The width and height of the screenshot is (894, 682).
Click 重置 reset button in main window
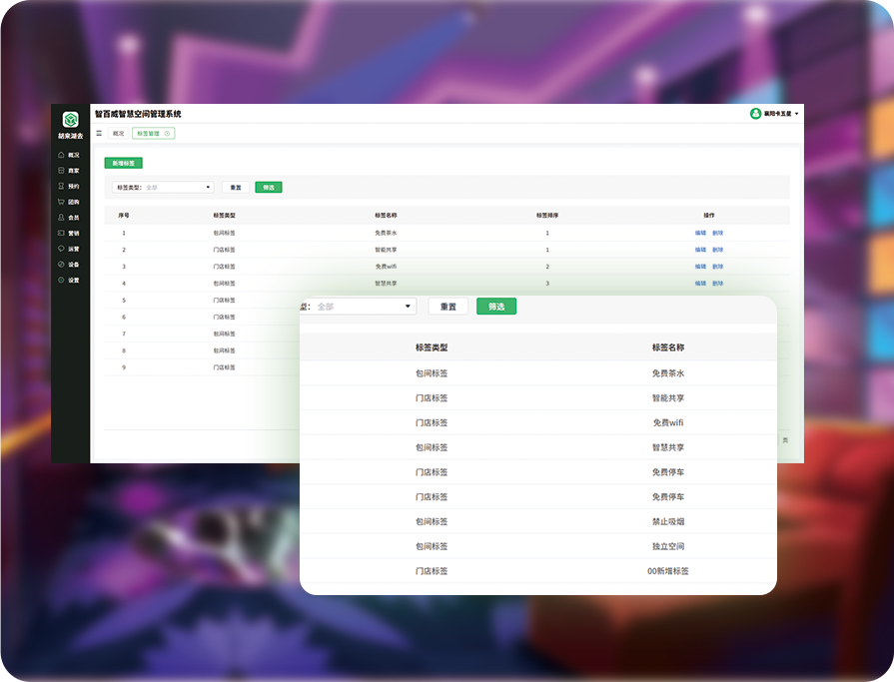tap(236, 188)
